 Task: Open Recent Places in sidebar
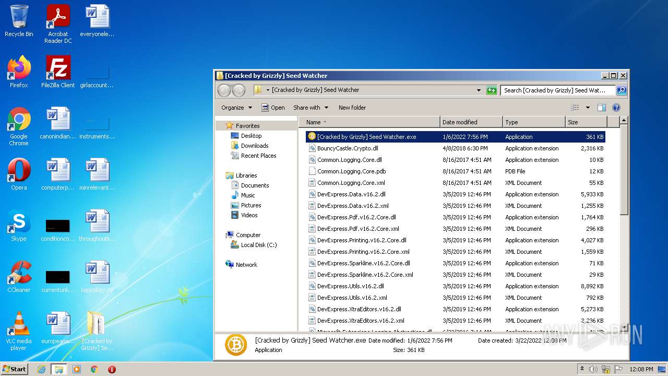[258, 156]
